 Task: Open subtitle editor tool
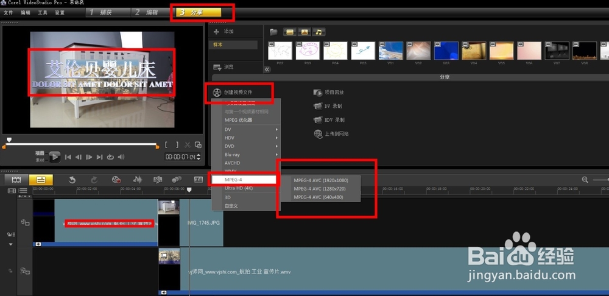(x=199, y=180)
